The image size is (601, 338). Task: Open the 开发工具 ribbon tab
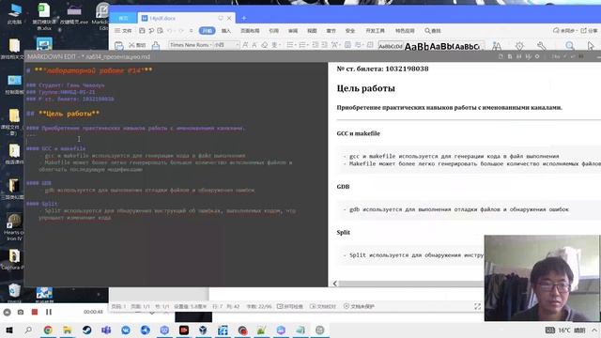375,31
